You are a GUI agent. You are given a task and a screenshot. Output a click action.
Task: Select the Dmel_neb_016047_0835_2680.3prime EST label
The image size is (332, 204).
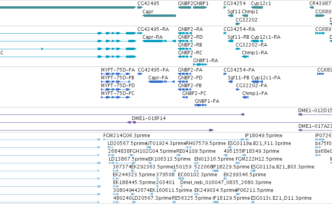[x=226, y=183]
